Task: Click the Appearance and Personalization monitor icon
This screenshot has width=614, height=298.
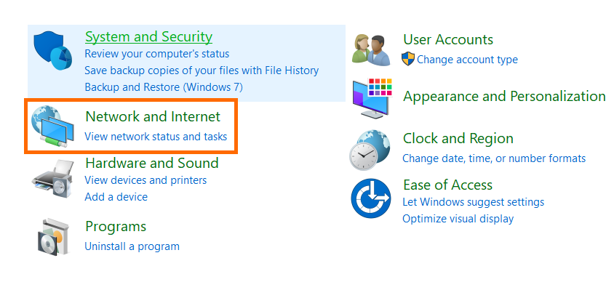Action: click(x=372, y=97)
